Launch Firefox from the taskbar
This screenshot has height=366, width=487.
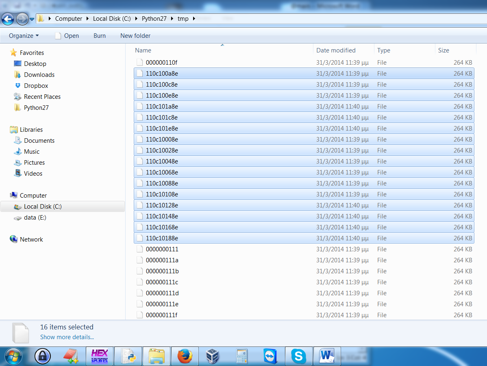[185, 356]
